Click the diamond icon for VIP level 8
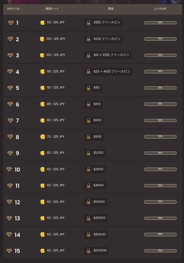This screenshot has width=184, height=263. (10, 136)
